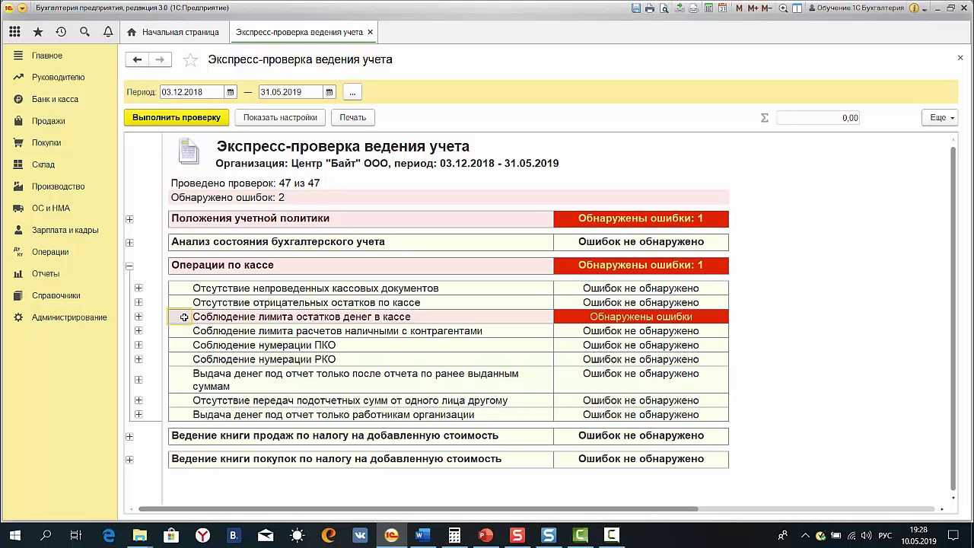
Task: Open Продажи section
Action: tap(48, 121)
